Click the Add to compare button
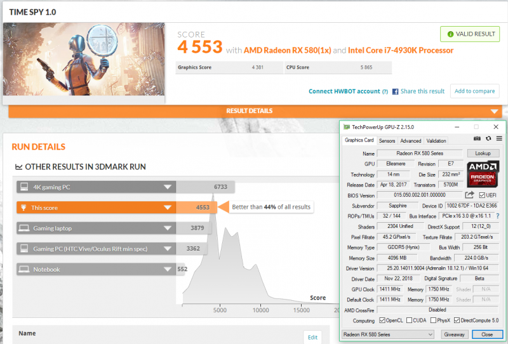The width and height of the screenshot is (508, 344). pyautogui.click(x=475, y=91)
